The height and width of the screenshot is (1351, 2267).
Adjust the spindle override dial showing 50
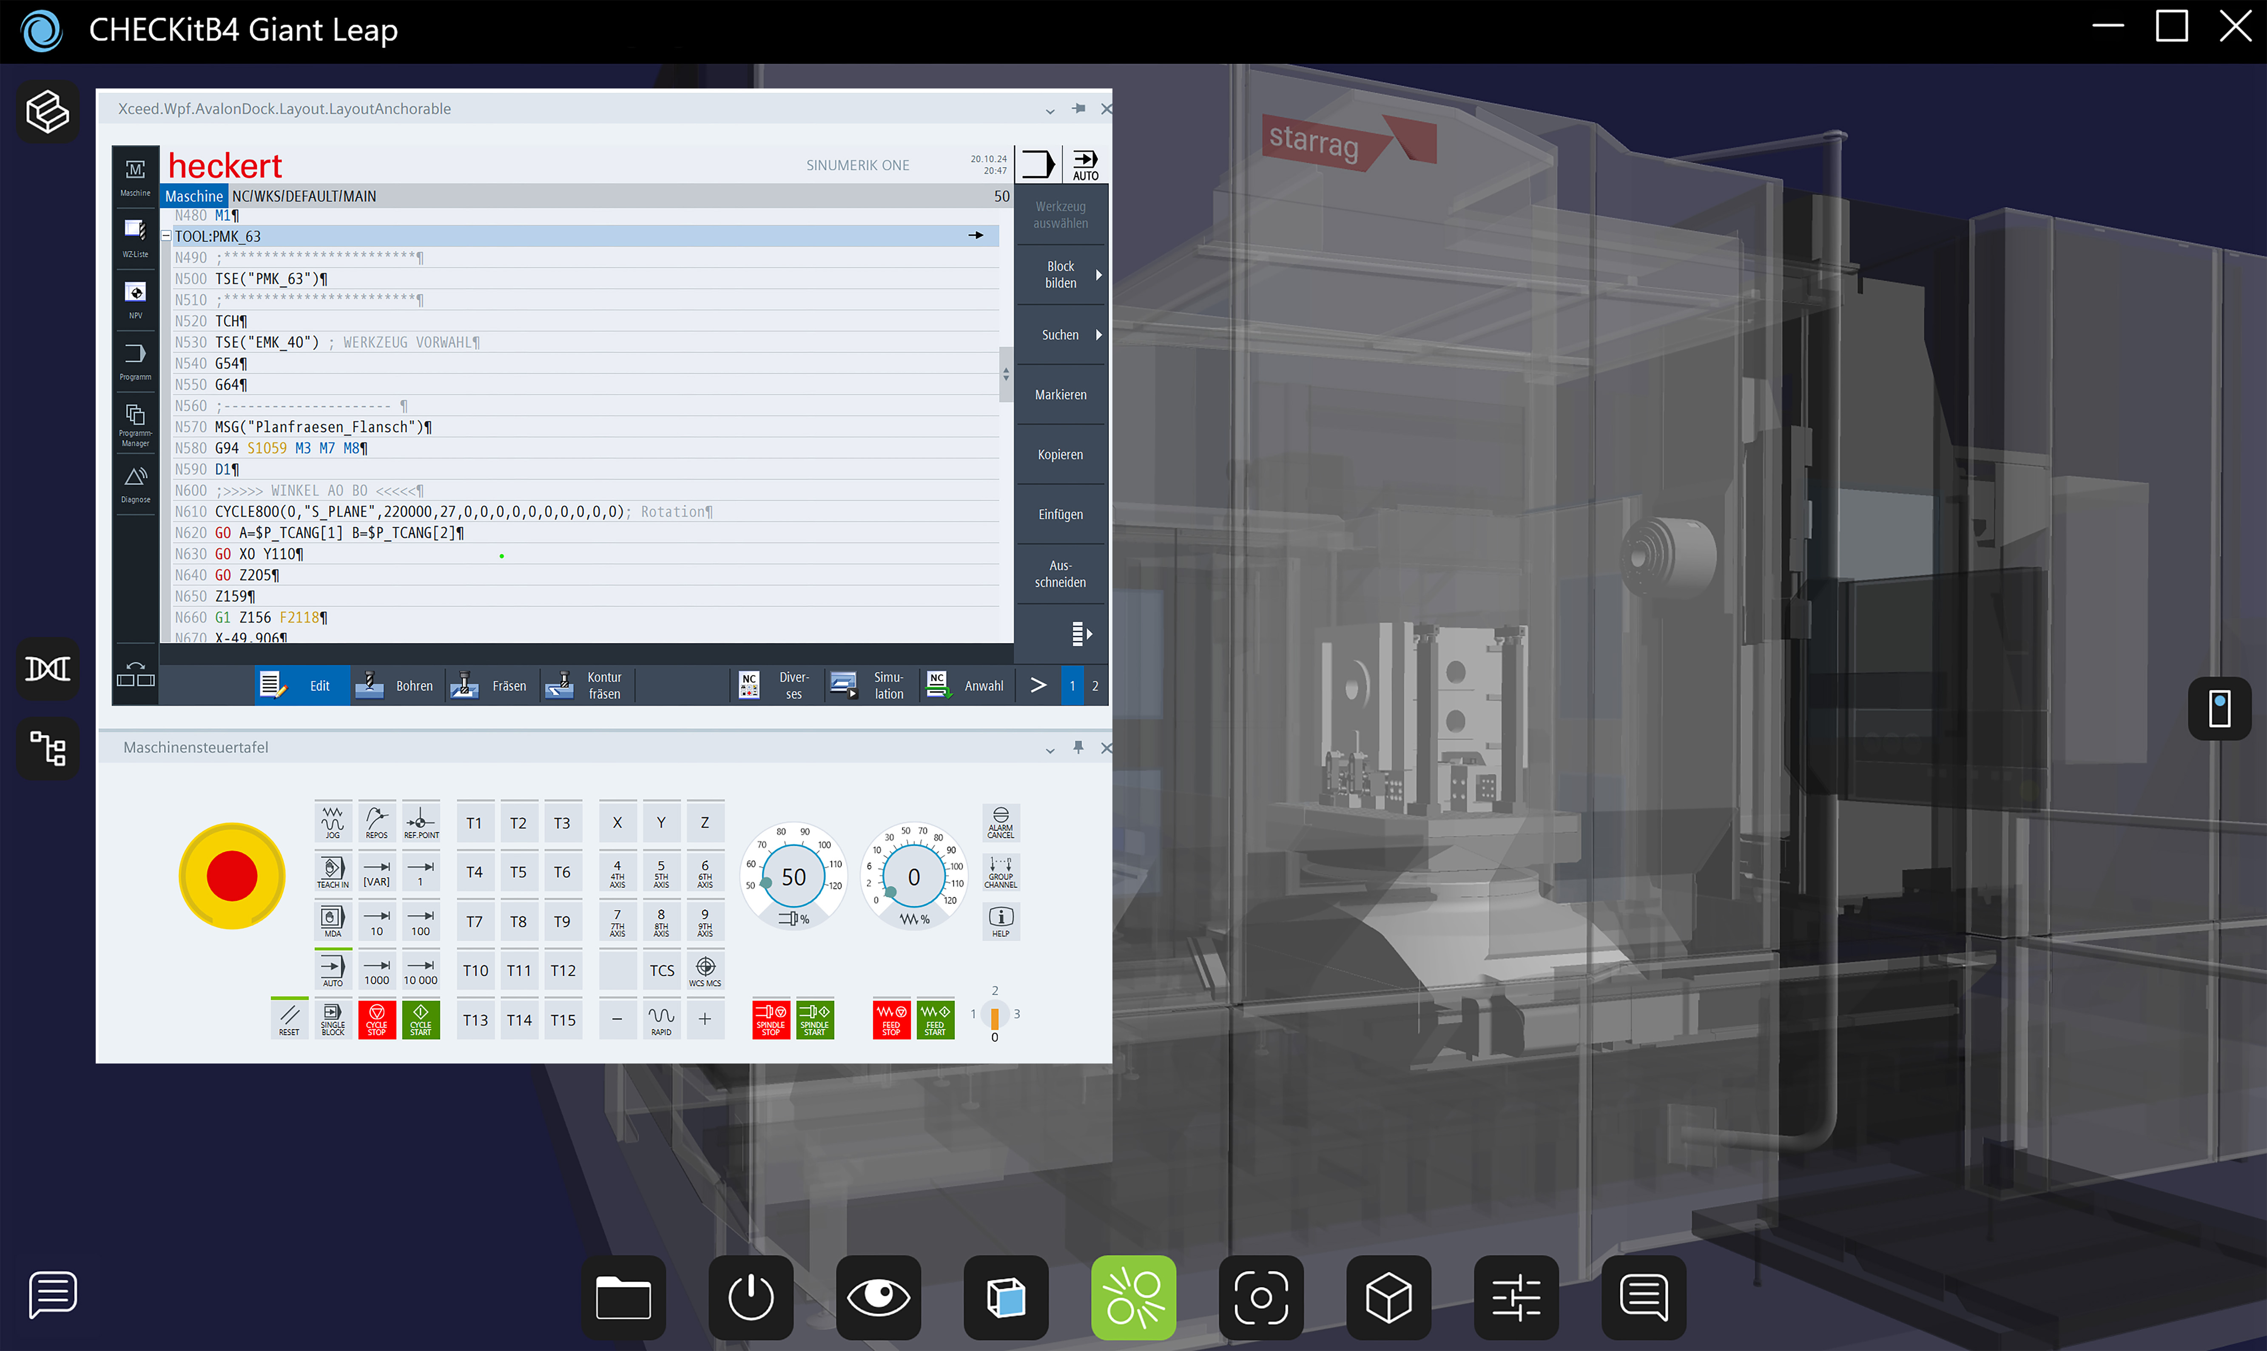794,877
